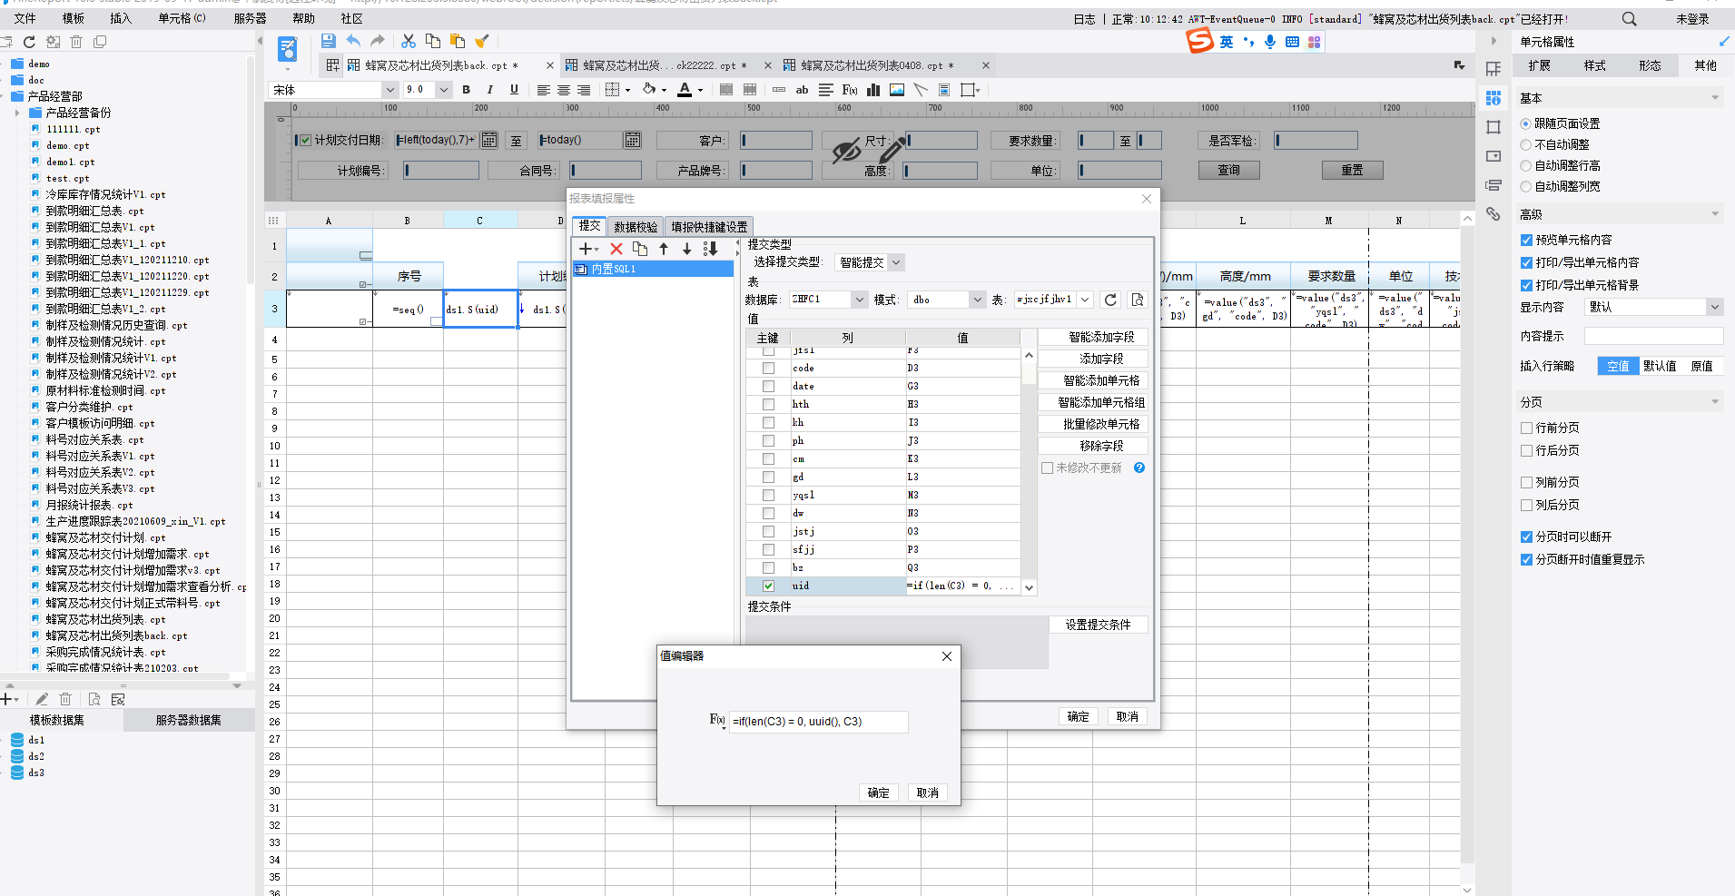Open the add submit plus dropdown

pos(589,249)
